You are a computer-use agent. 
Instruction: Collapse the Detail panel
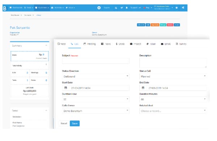pyautogui.click(x=46, y=110)
